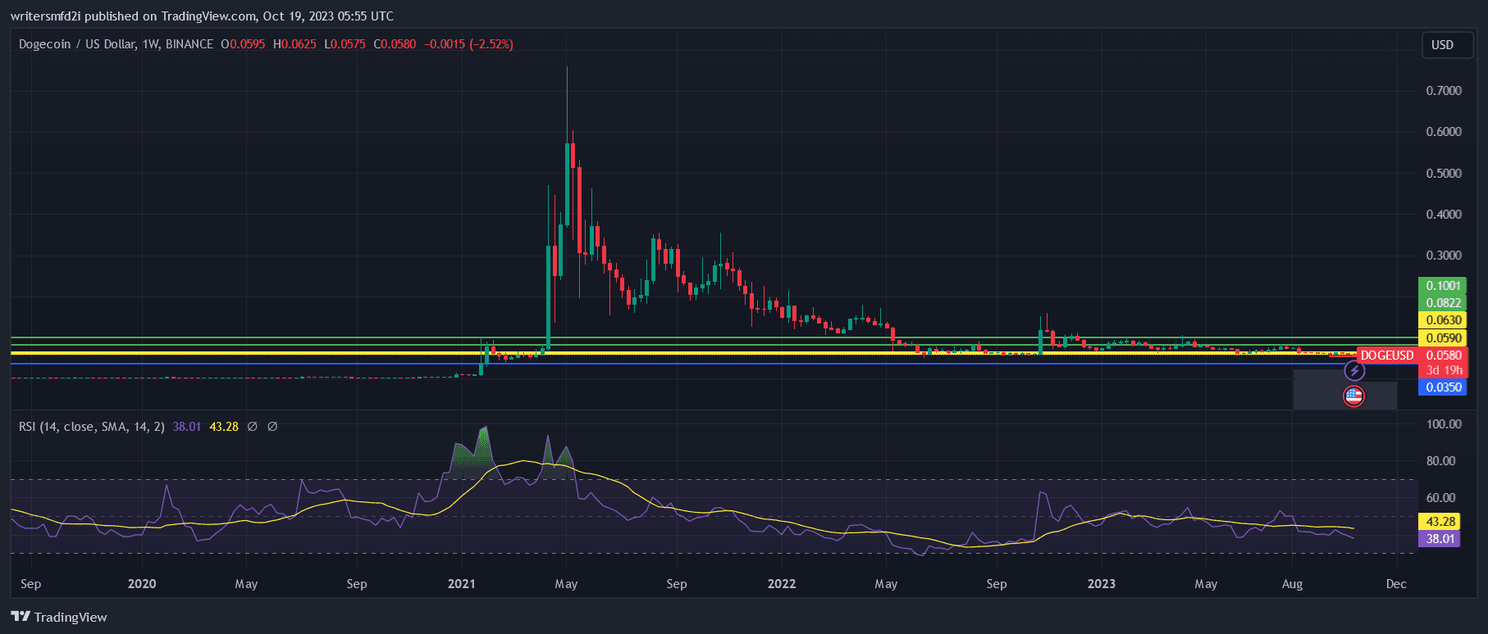Image resolution: width=1488 pixels, height=634 pixels.
Task: Click the 2022 label on time axis
Action: [x=782, y=584]
